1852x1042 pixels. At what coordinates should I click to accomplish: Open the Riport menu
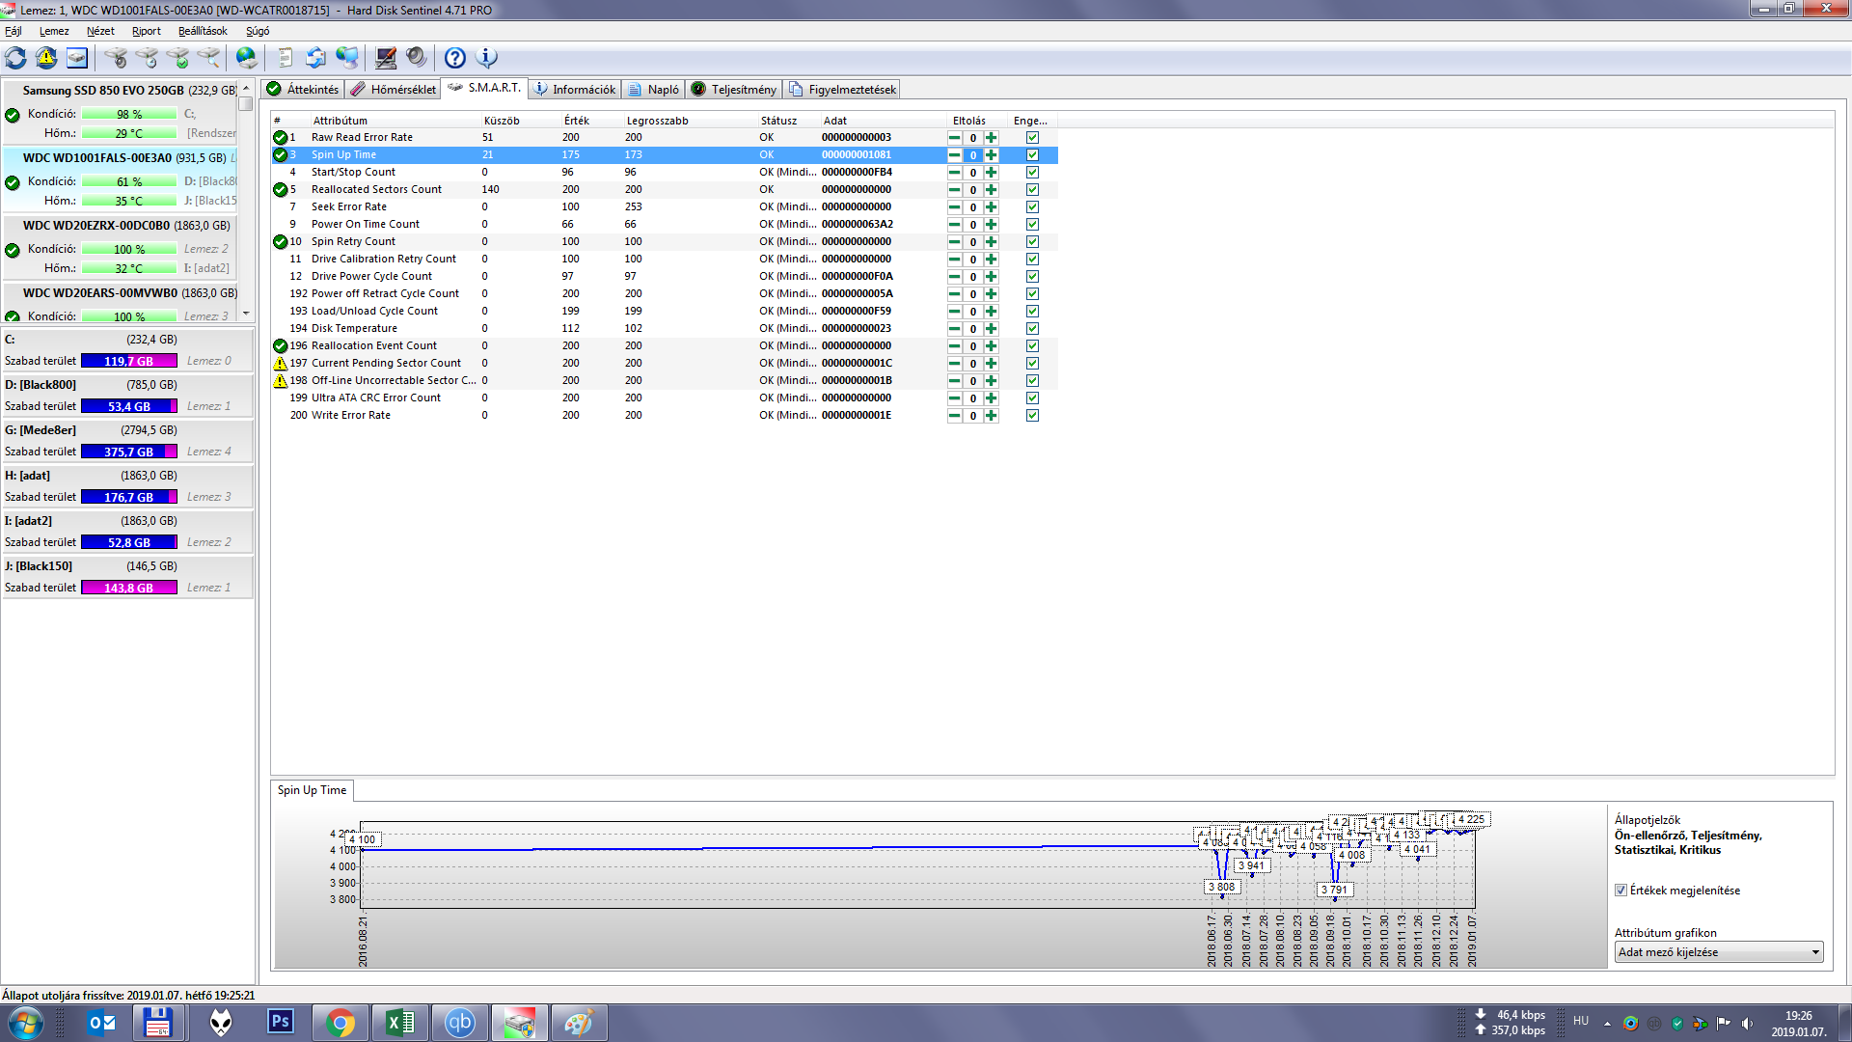click(x=147, y=31)
